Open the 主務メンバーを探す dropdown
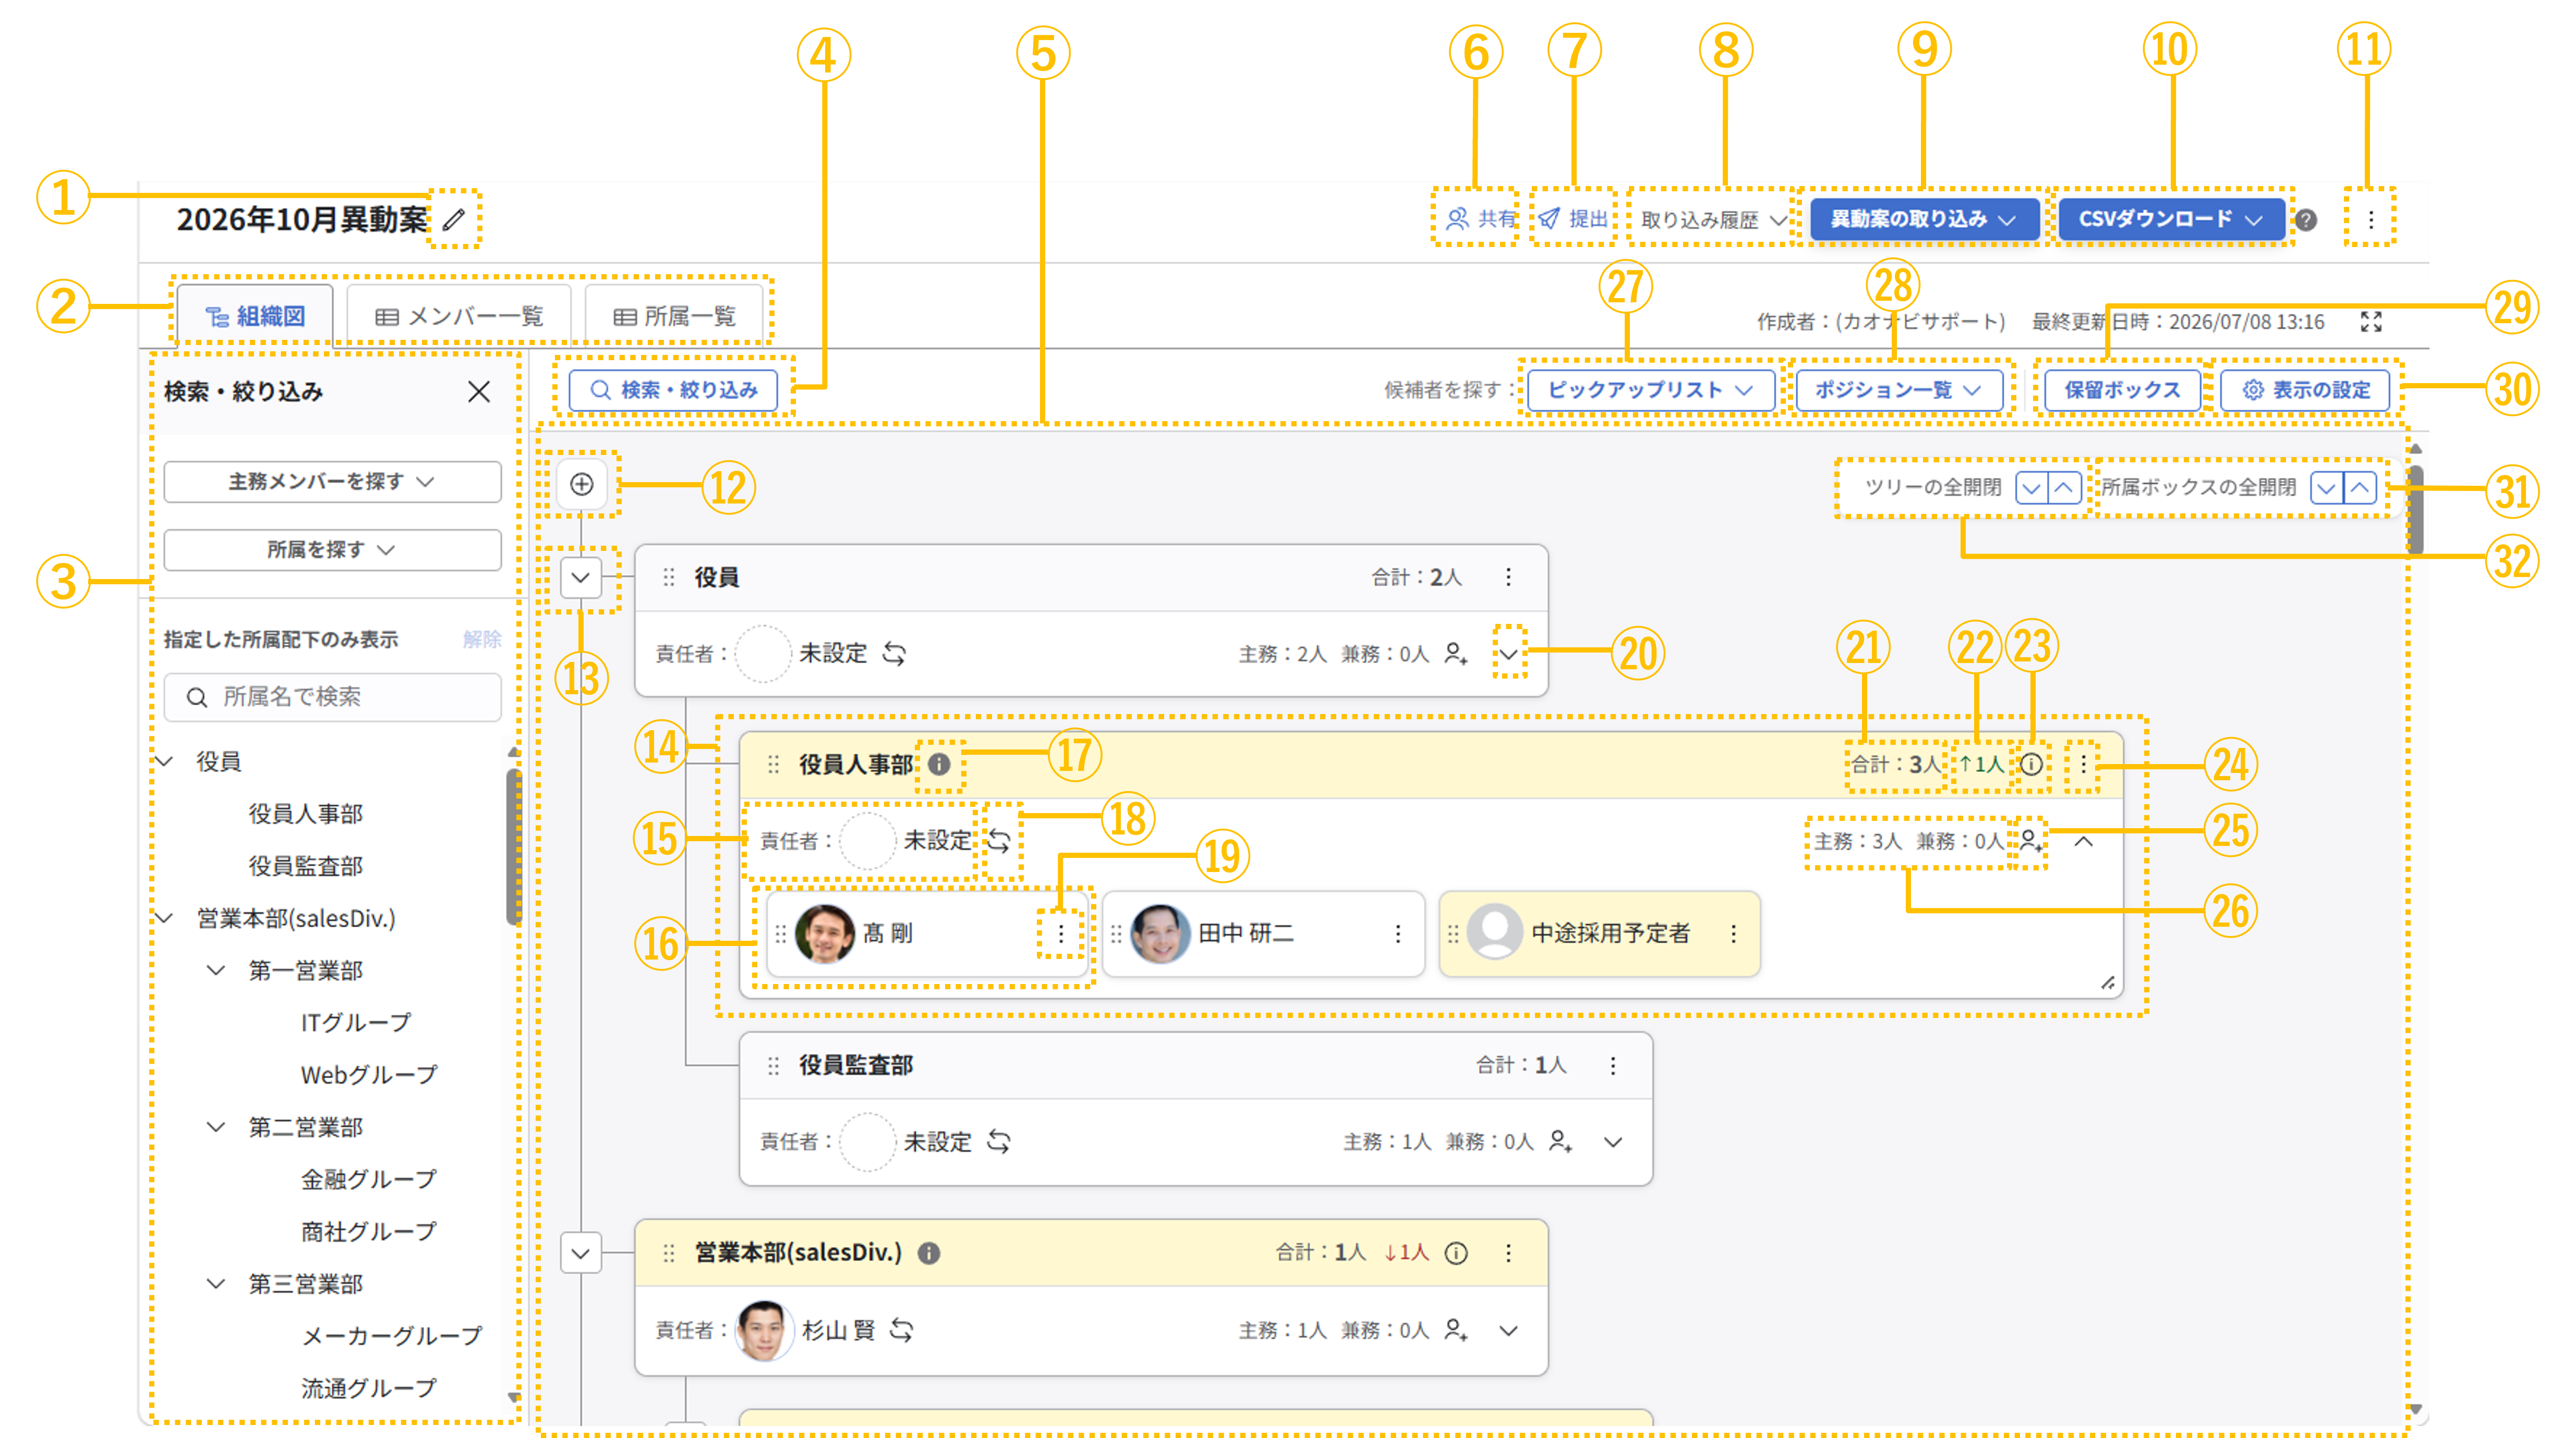This screenshot has height=1438, width=2576. pyautogui.click(x=332, y=482)
